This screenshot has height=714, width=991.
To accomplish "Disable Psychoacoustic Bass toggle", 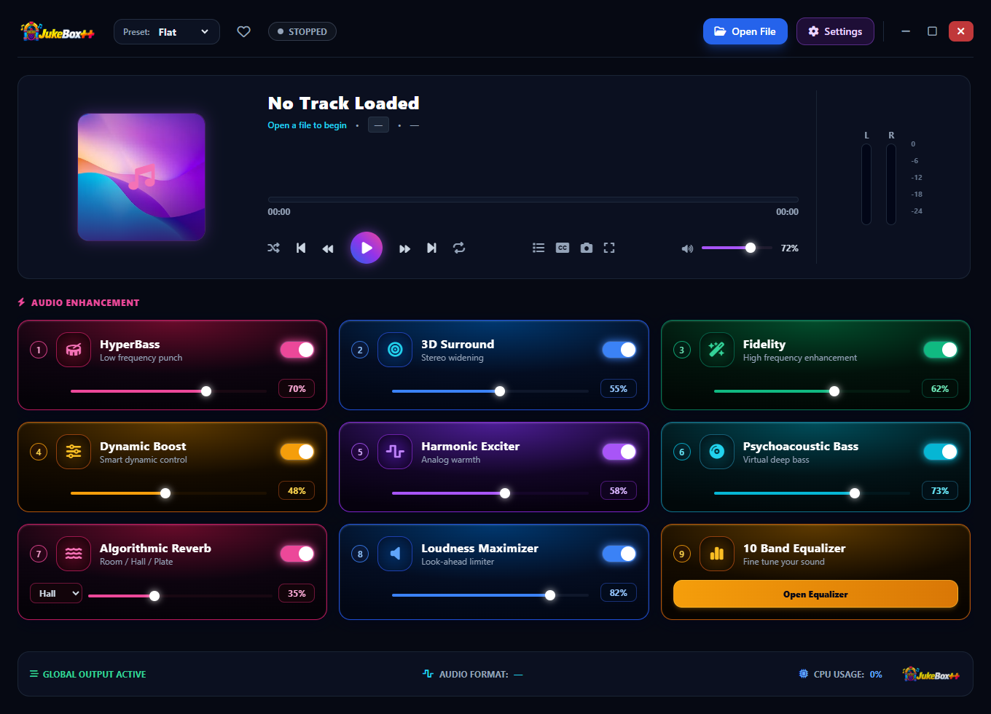I will click(941, 452).
